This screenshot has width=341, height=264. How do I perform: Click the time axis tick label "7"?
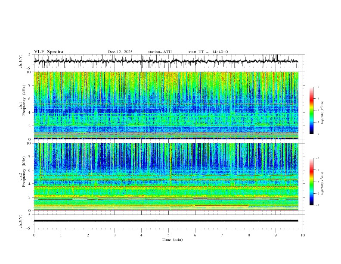(222, 235)
